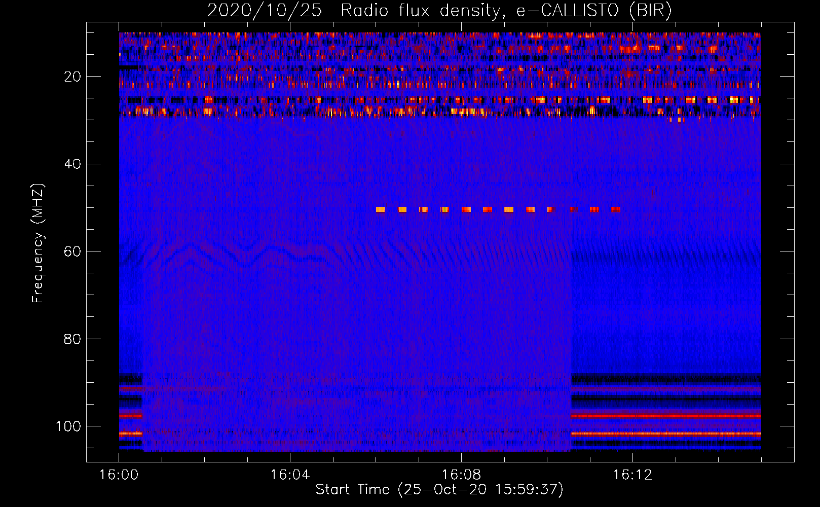Image resolution: width=820 pixels, height=507 pixels.
Task: Click the 100 frequency tick label
Action: (x=68, y=426)
